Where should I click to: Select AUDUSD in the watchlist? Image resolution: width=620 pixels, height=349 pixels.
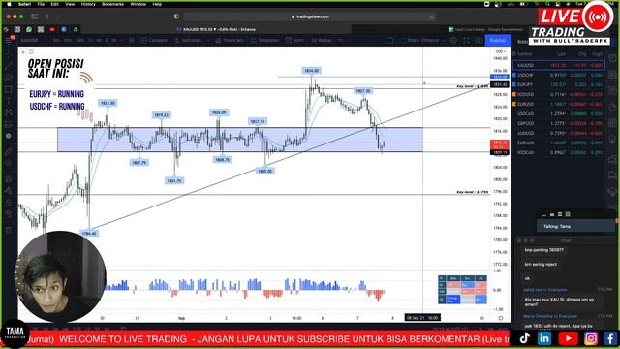pos(558,133)
